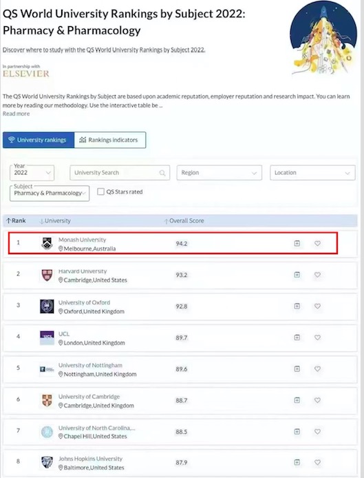
Task: Open the Year 2022 dropdown
Action: click(x=32, y=173)
